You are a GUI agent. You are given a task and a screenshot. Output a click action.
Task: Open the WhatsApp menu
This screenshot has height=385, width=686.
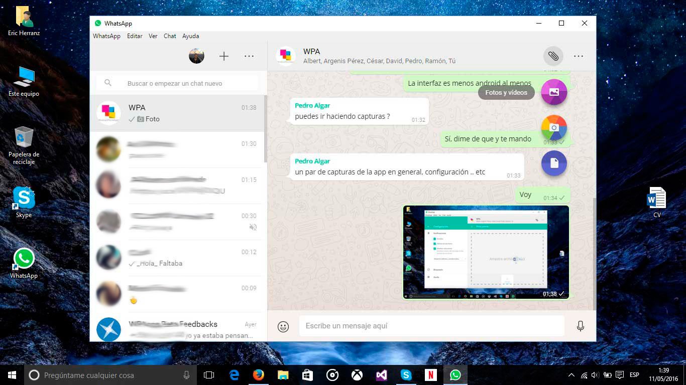pos(106,36)
